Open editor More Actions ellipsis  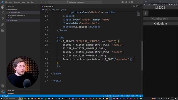(140, 6)
